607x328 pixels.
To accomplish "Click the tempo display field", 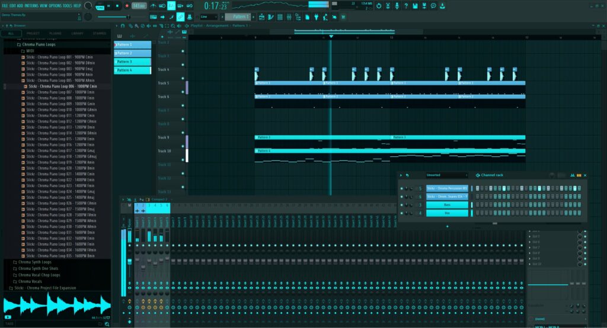I will pyautogui.click(x=139, y=6).
